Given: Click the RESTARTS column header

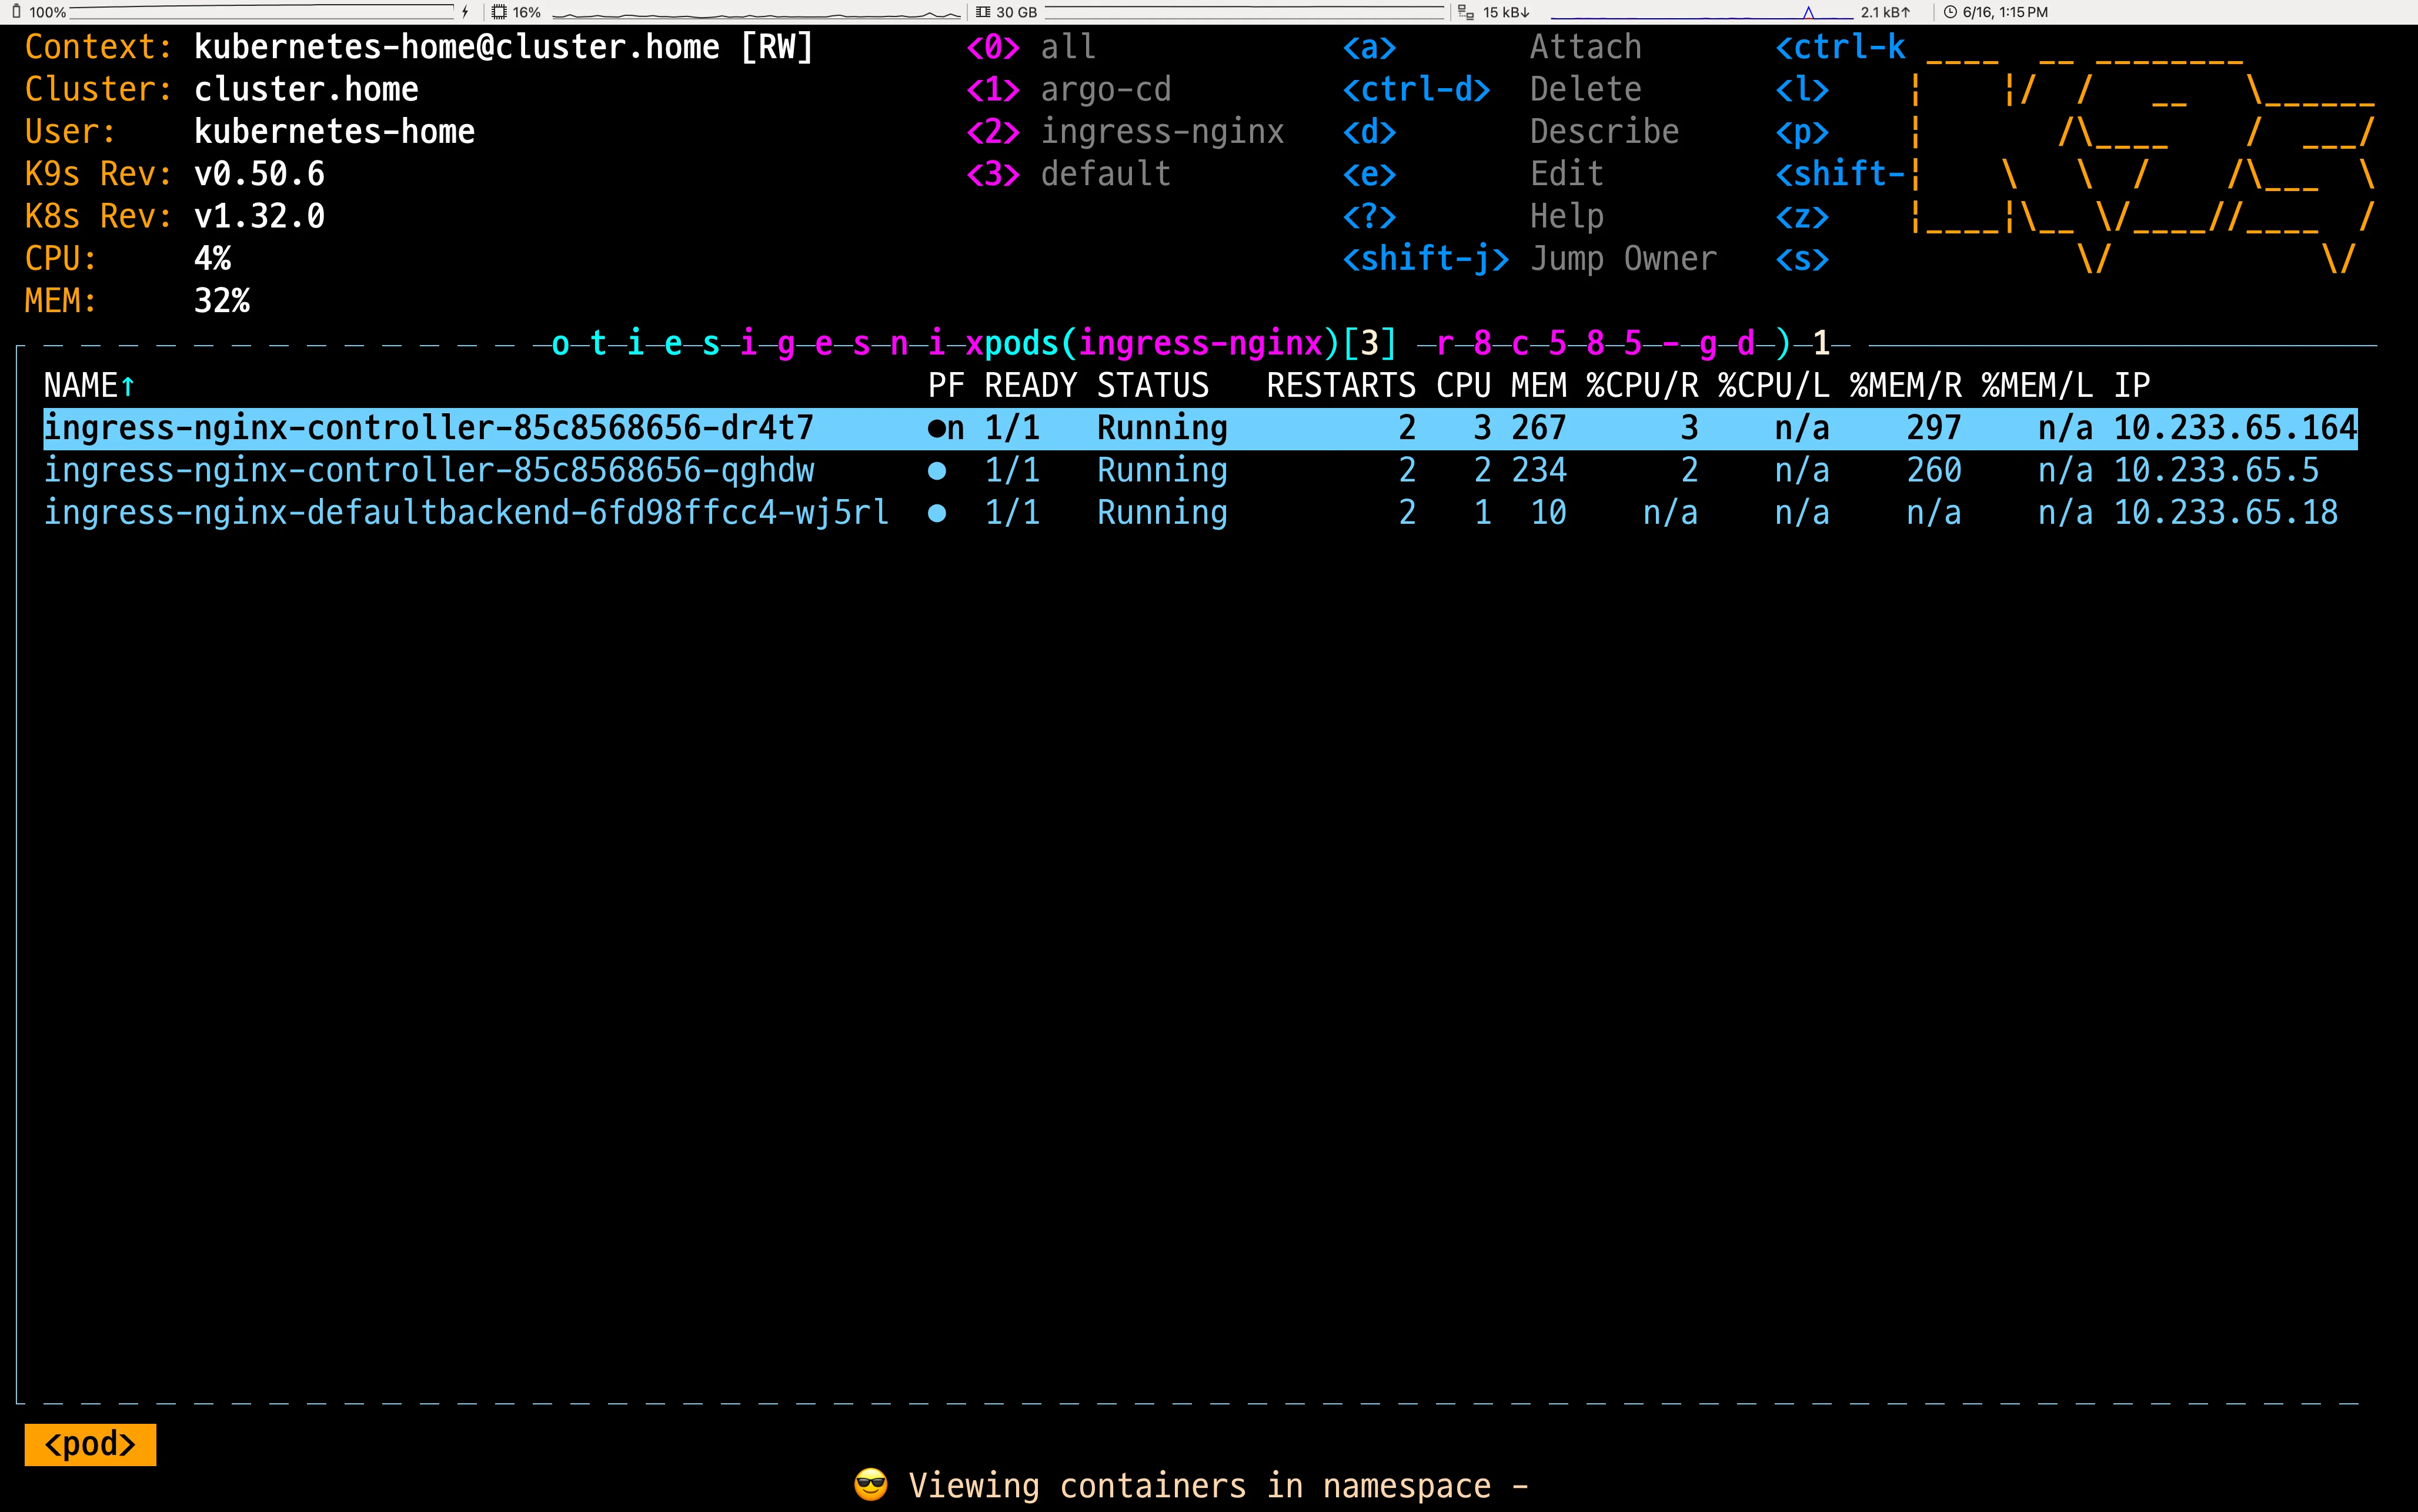Looking at the screenshot, I should coord(1340,386).
